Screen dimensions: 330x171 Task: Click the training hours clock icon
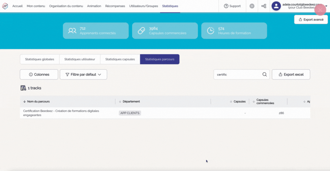pos(210,31)
